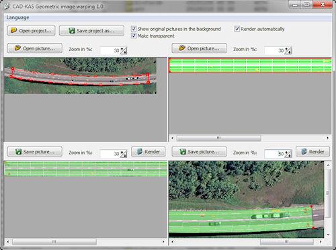Viewport: 336px width, 250px height.
Task: Click disk icon on bottom-right Save picture button
Action: coord(183,152)
